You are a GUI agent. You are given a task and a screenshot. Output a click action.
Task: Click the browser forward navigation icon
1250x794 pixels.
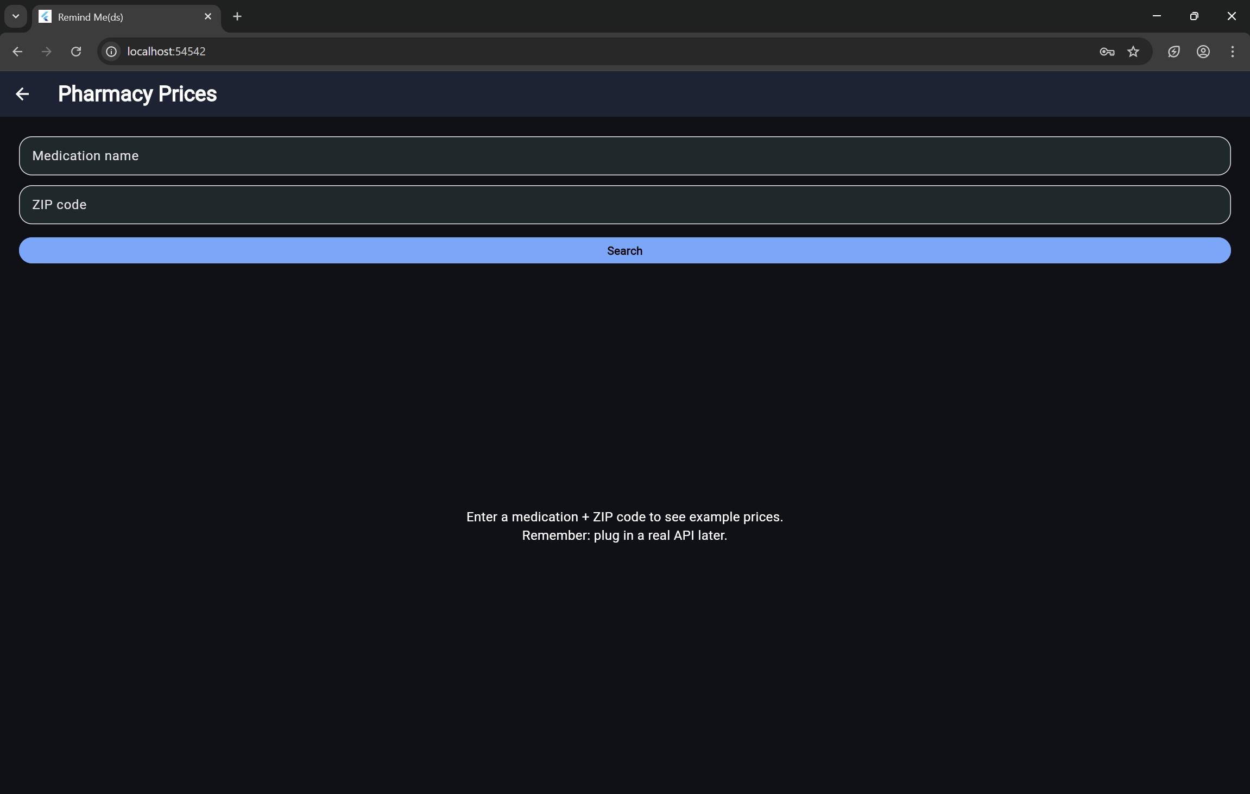[x=46, y=51]
